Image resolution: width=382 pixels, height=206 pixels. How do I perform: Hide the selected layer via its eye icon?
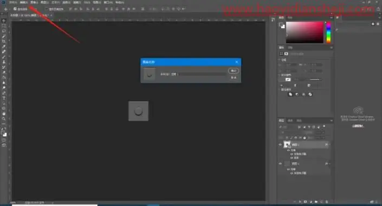280,145
